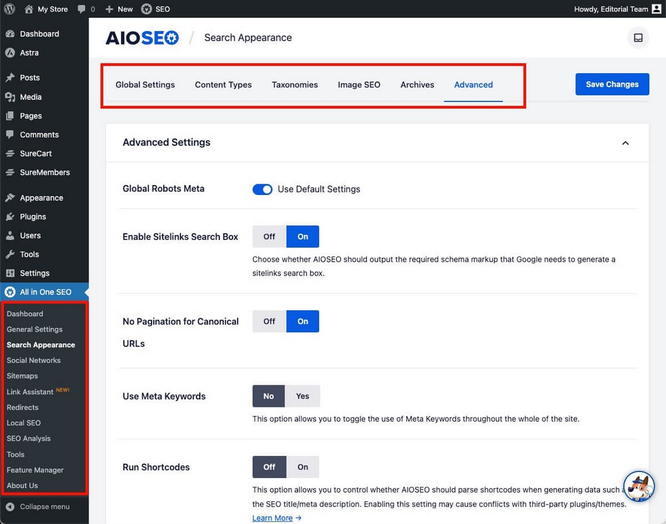Set Sitelinks Search Box to Off

(x=269, y=236)
